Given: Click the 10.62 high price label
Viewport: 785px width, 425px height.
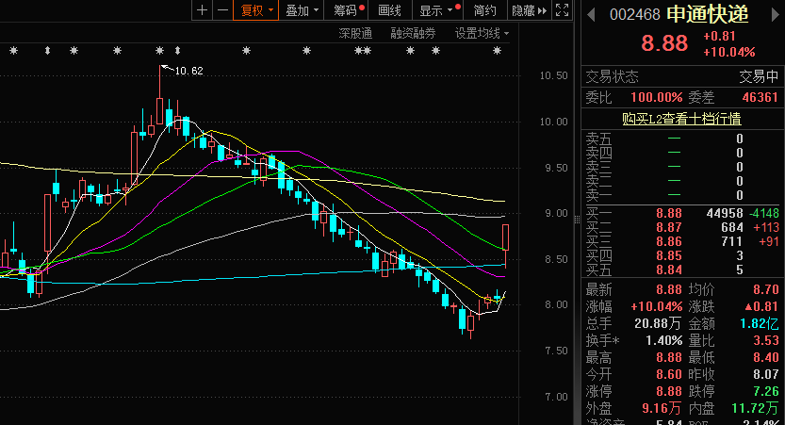Looking at the screenshot, I should click(x=188, y=71).
